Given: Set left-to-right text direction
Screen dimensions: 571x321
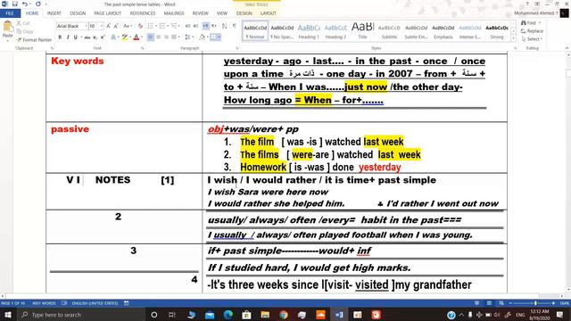Looking at the screenshot, I should click(206, 26).
